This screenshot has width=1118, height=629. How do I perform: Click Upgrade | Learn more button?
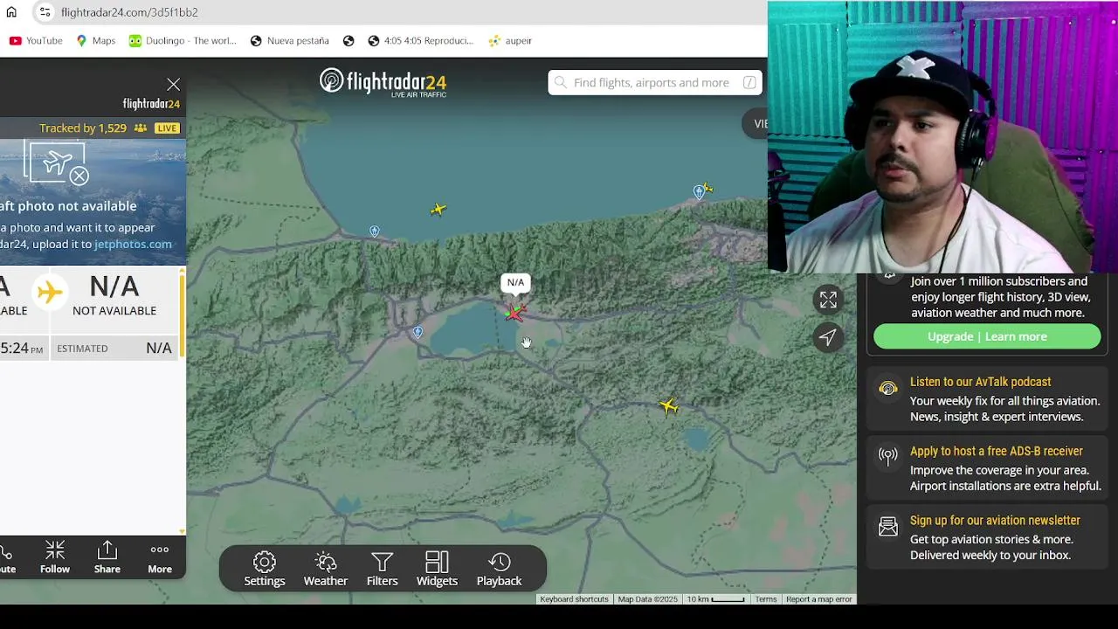(x=987, y=336)
